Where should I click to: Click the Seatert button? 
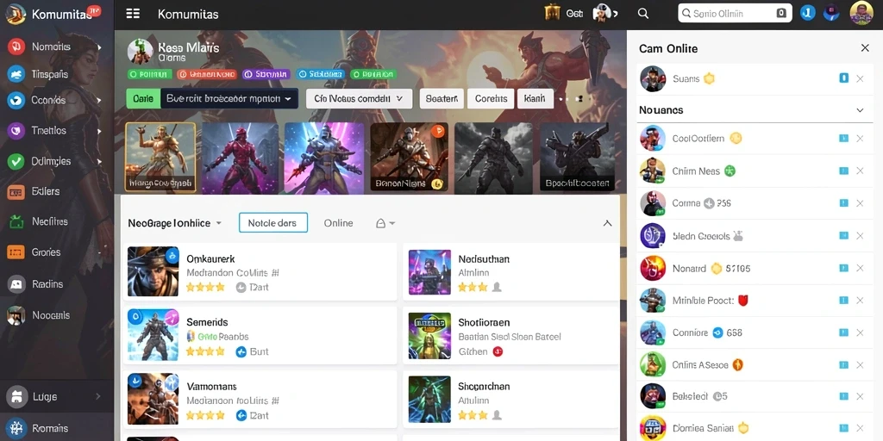click(x=441, y=98)
